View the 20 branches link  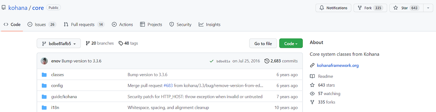pyautogui.click(x=100, y=43)
